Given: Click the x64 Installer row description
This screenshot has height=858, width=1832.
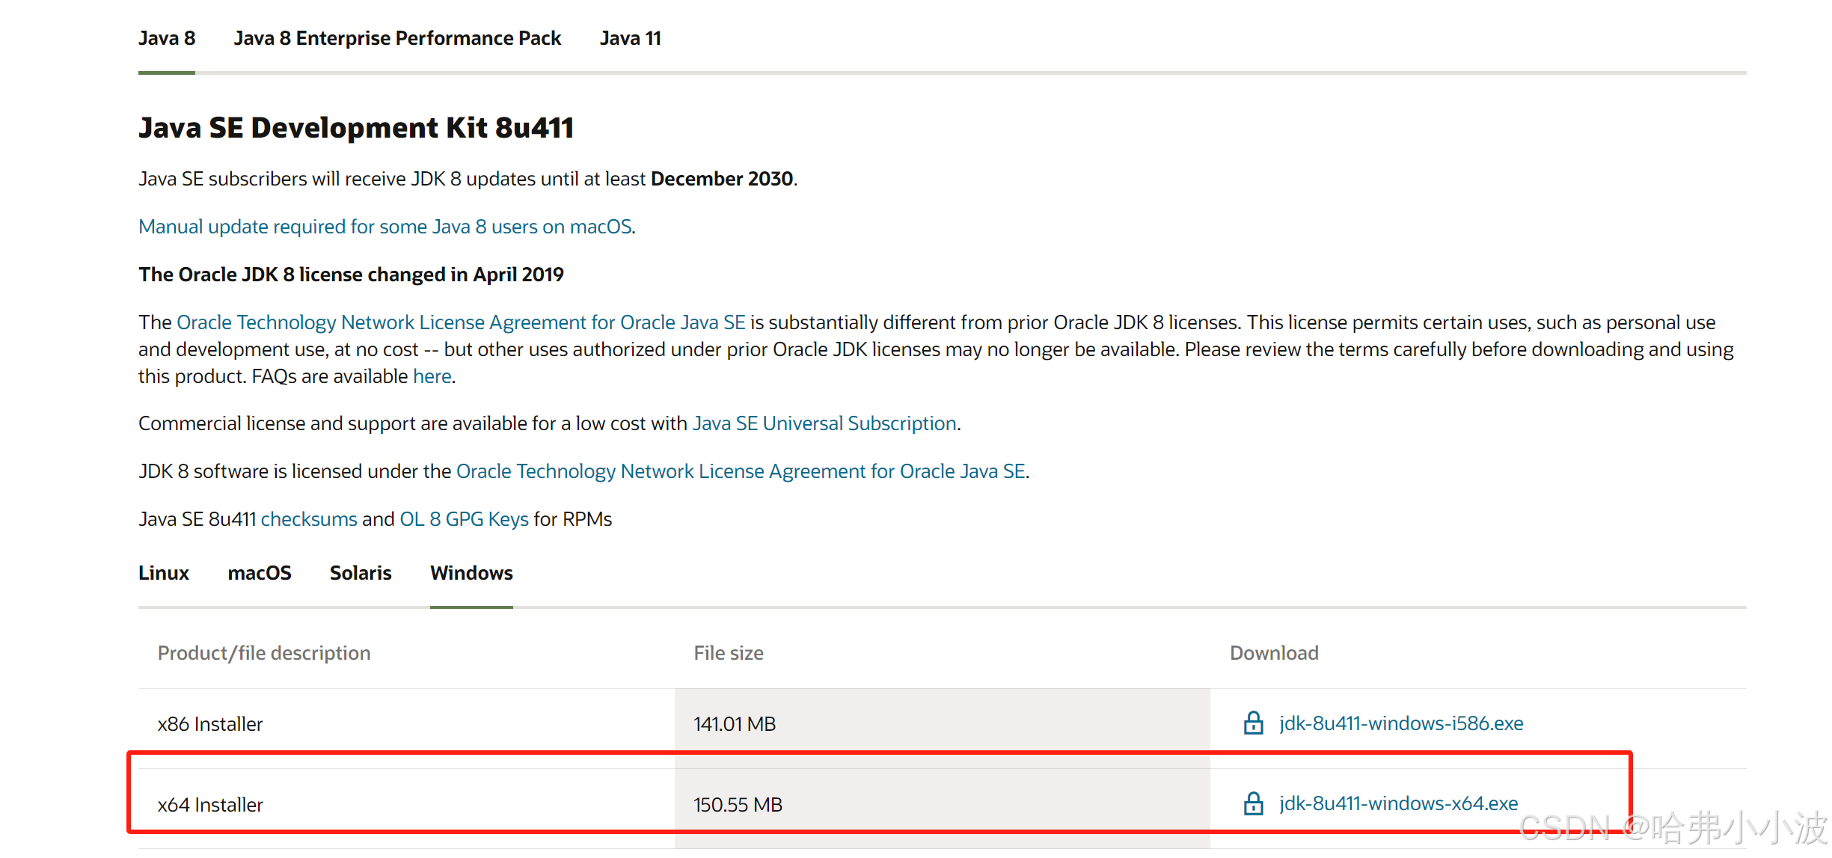Looking at the screenshot, I should click(210, 805).
